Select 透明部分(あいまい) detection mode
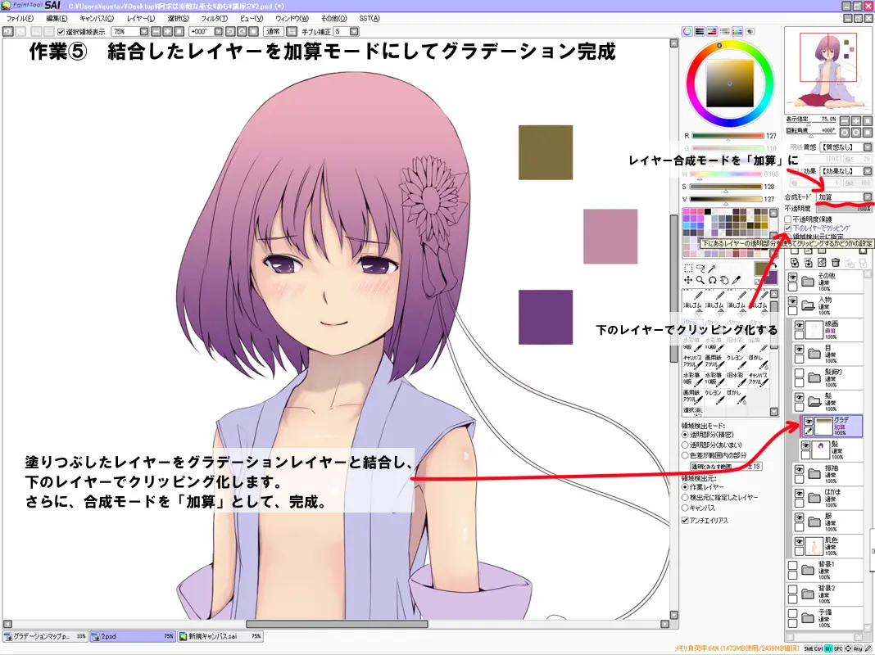This screenshot has width=875, height=655. [x=685, y=445]
